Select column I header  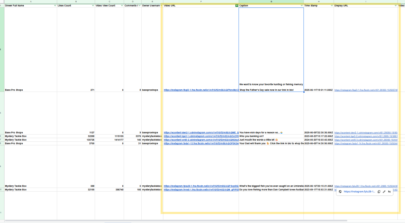click(366, 2)
